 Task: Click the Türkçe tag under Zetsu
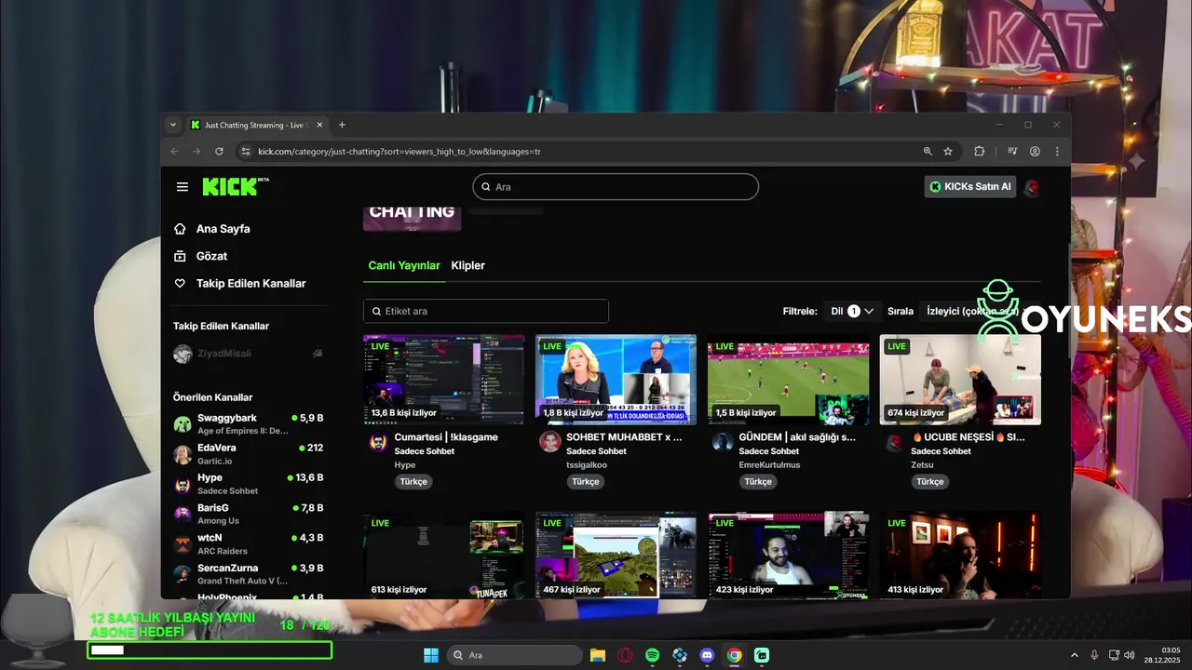click(x=930, y=482)
